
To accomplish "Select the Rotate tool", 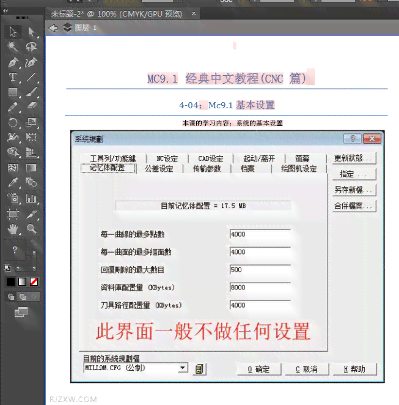I will [13, 122].
